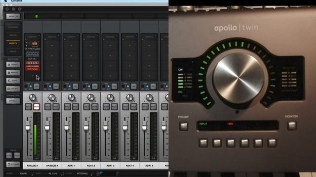
Task: Clear clips with the CLIPS button
Action: coord(9,155)
